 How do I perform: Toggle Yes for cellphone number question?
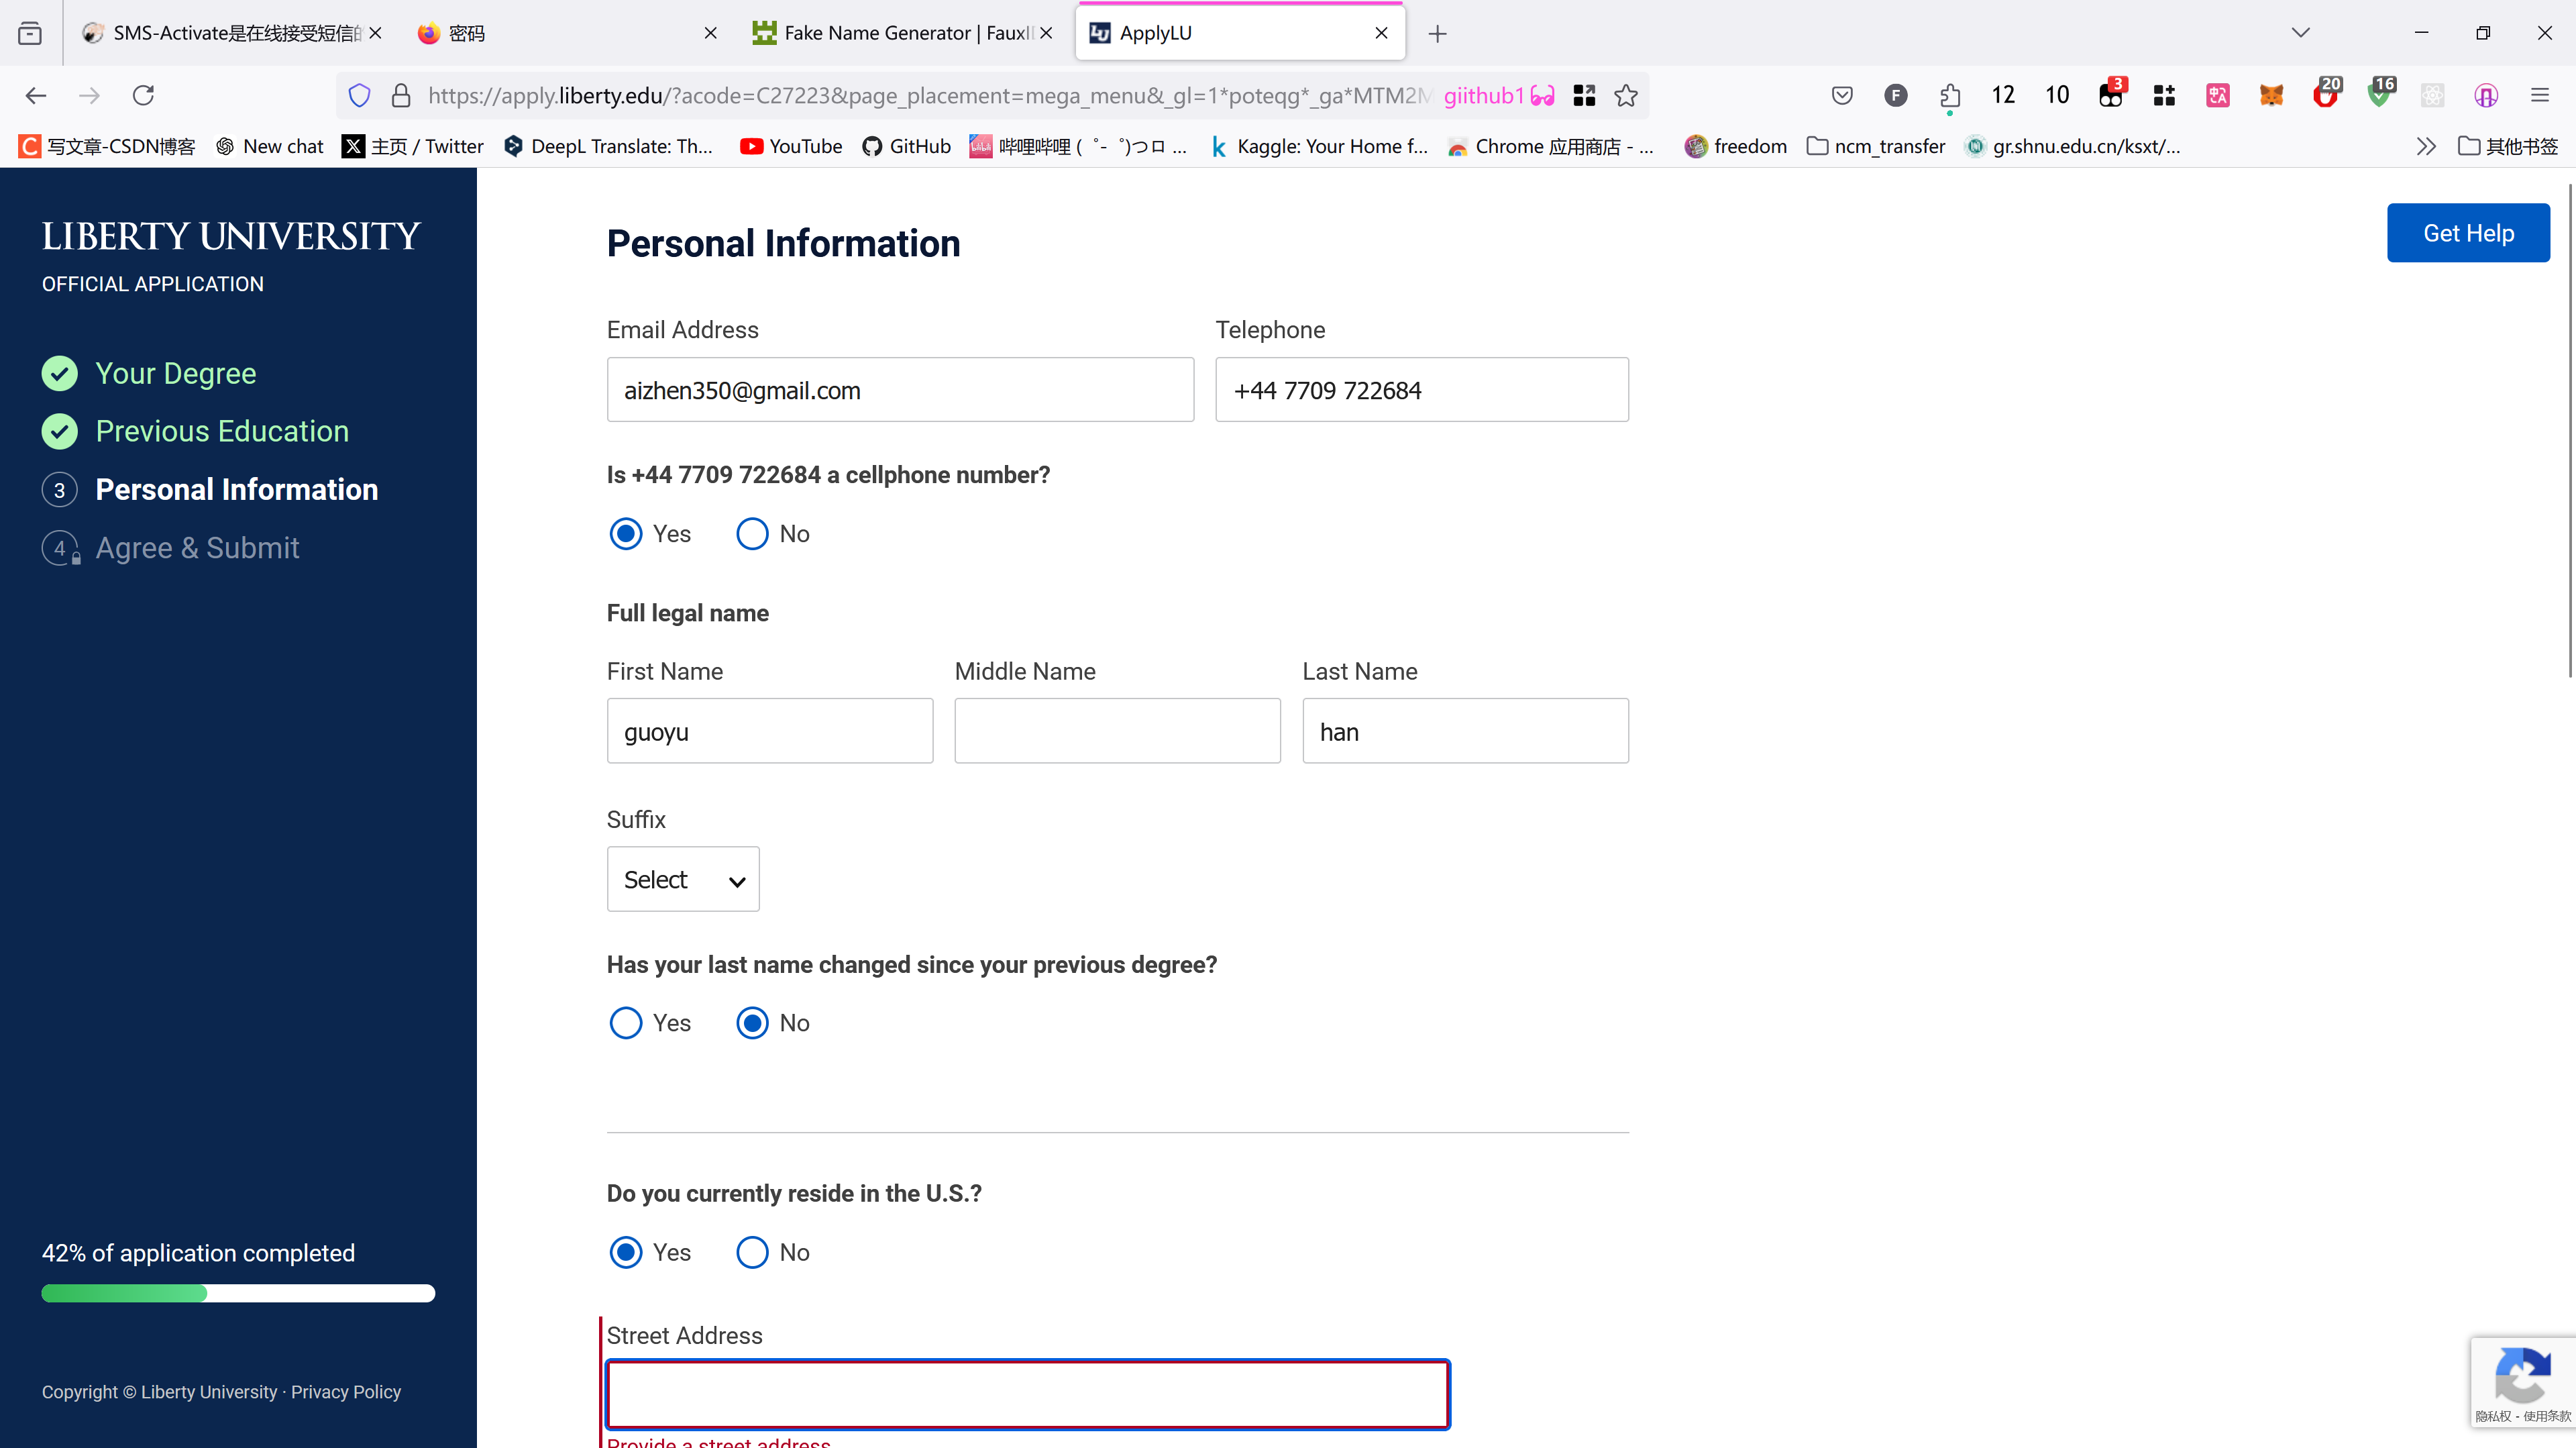point(627,533)
